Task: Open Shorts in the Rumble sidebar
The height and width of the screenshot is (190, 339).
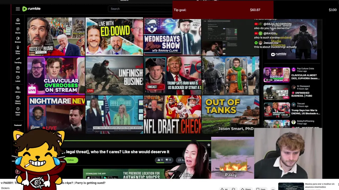Action: 18,31
